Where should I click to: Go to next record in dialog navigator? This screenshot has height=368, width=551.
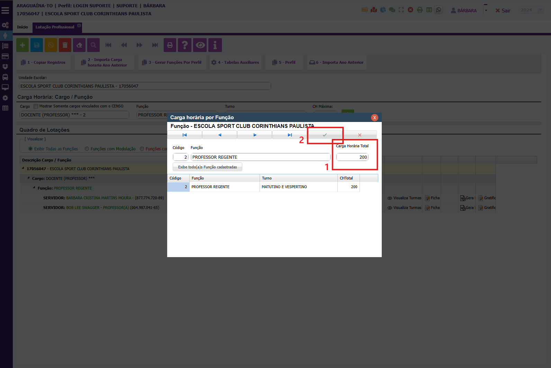tap(255, 135)
